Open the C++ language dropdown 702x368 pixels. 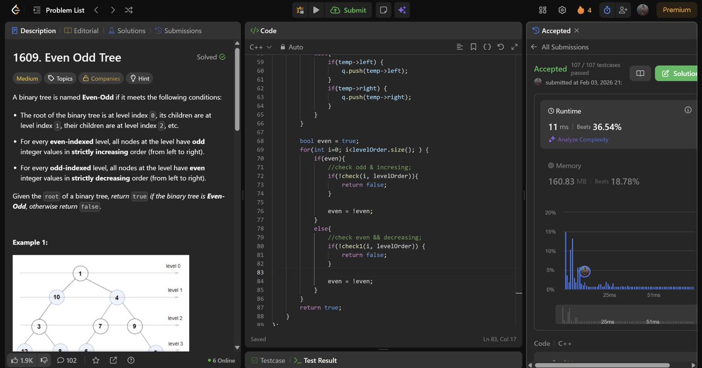tap(261, 47)
